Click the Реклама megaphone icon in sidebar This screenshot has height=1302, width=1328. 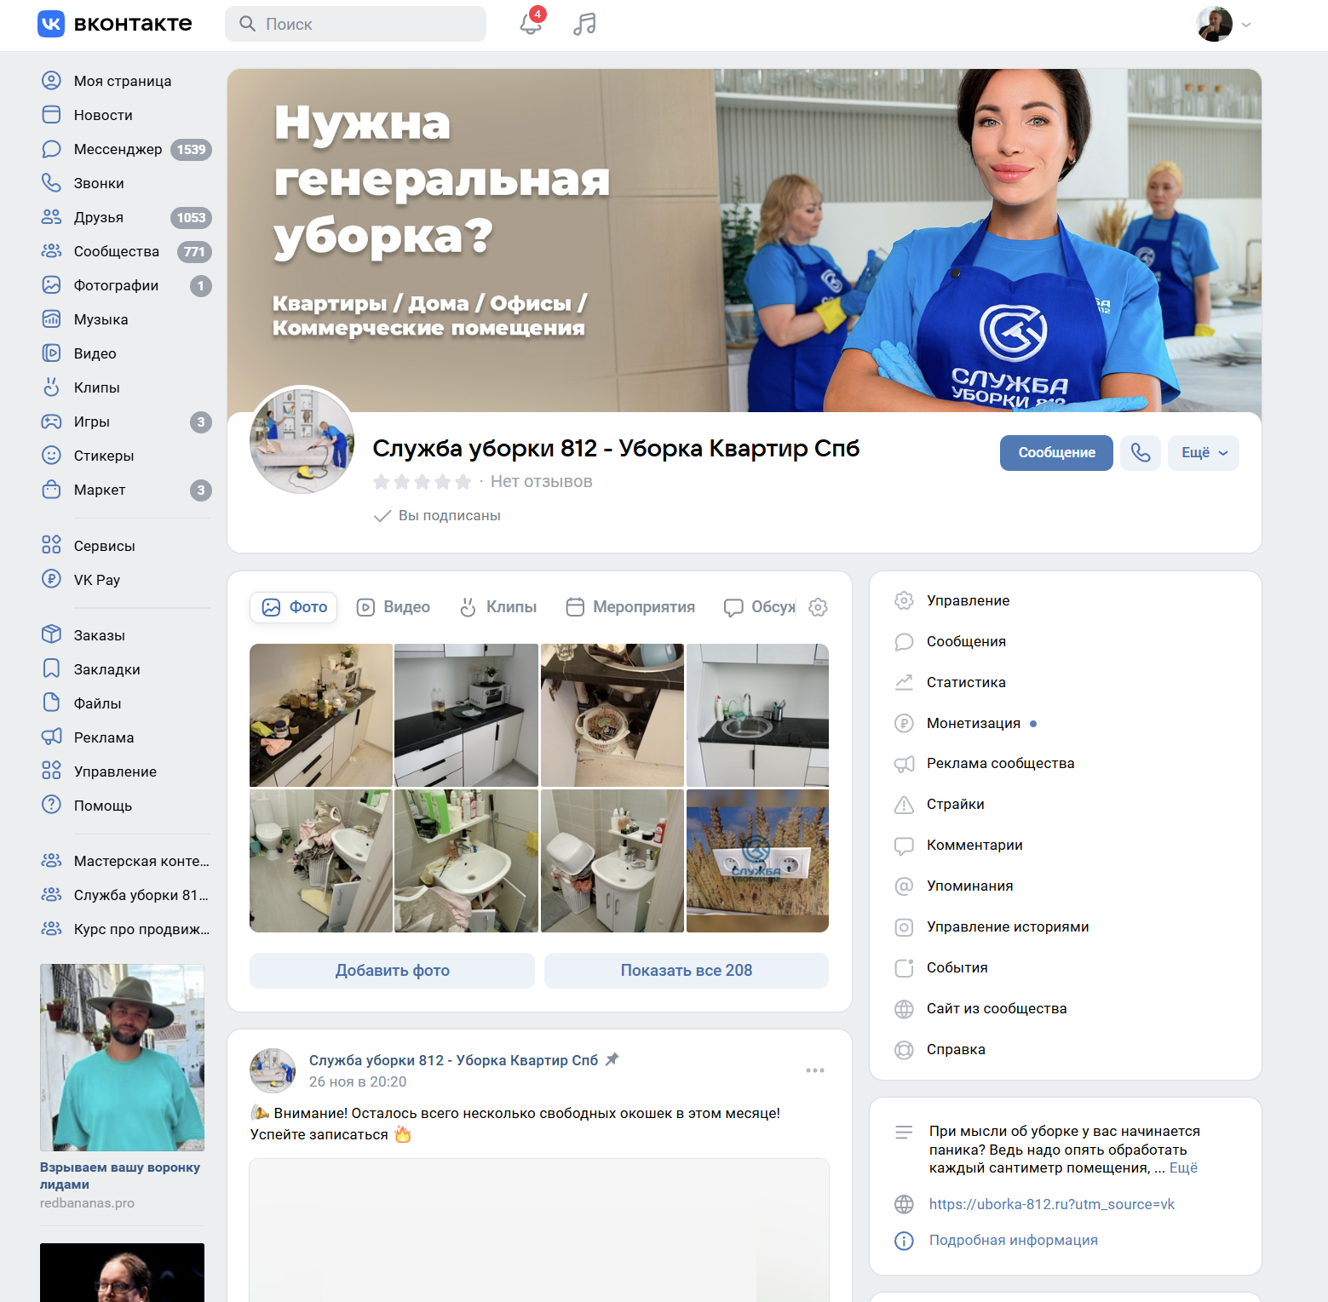[x=51, y=737]
